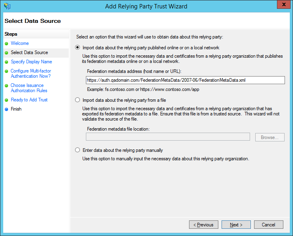Click the green bullet beside Welcome
Image resolution: width=293 pixels, height=236 pixels.
(x=6, y=44)
